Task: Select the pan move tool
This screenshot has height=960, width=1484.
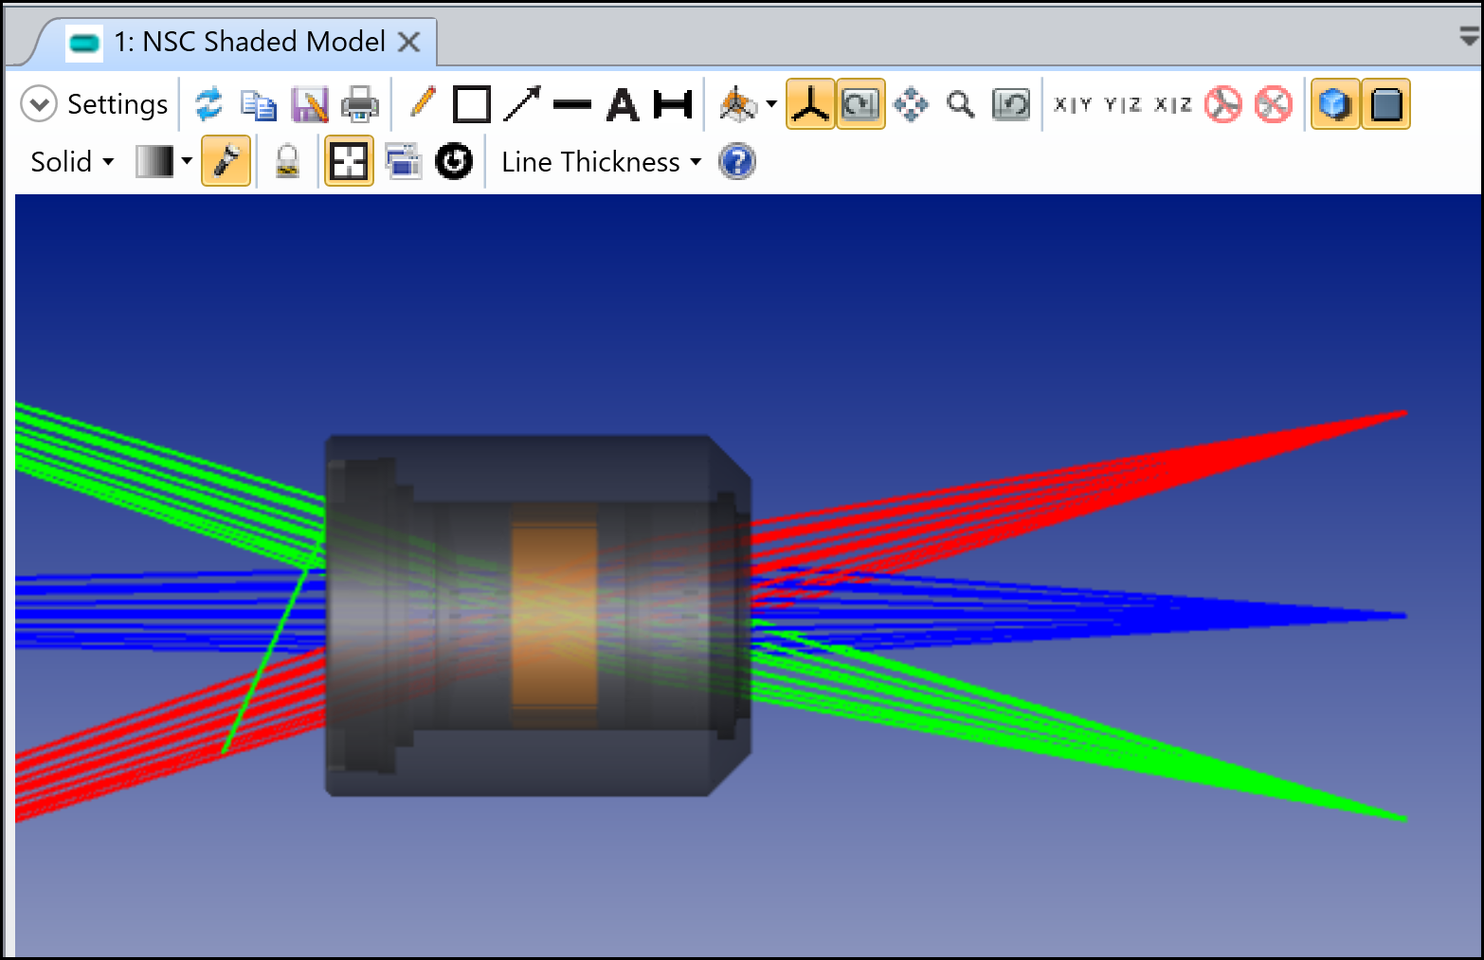Action: coord(911,104)
